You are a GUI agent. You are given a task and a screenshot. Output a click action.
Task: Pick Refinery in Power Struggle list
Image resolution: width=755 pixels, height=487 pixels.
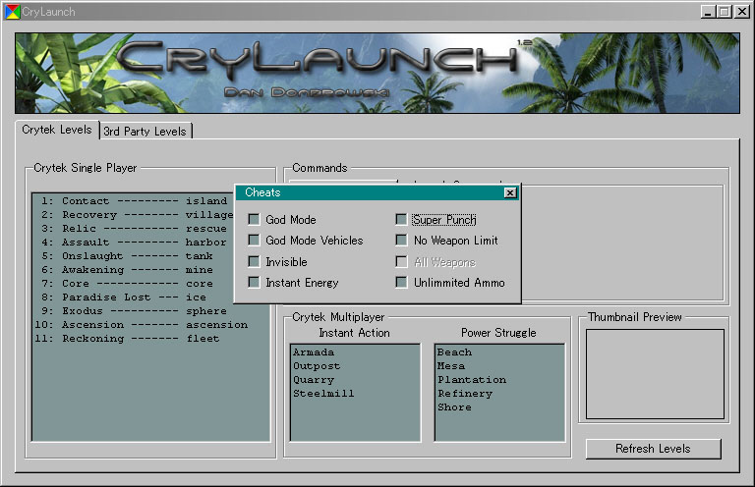pos(499,394)
